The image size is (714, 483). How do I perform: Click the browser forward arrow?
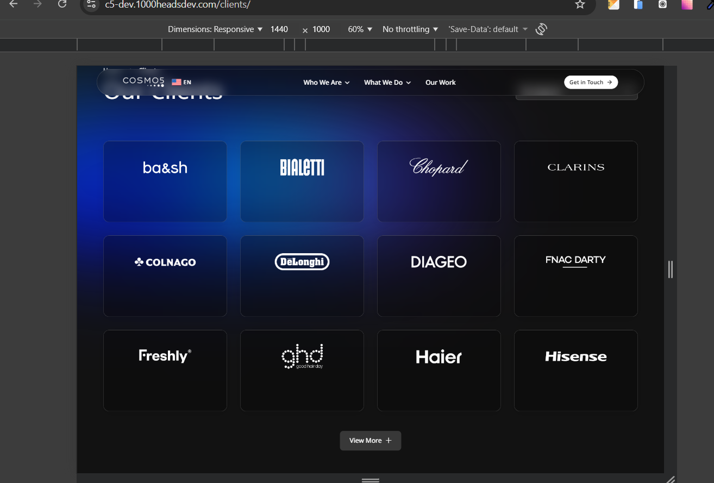(x=37, y=4)
